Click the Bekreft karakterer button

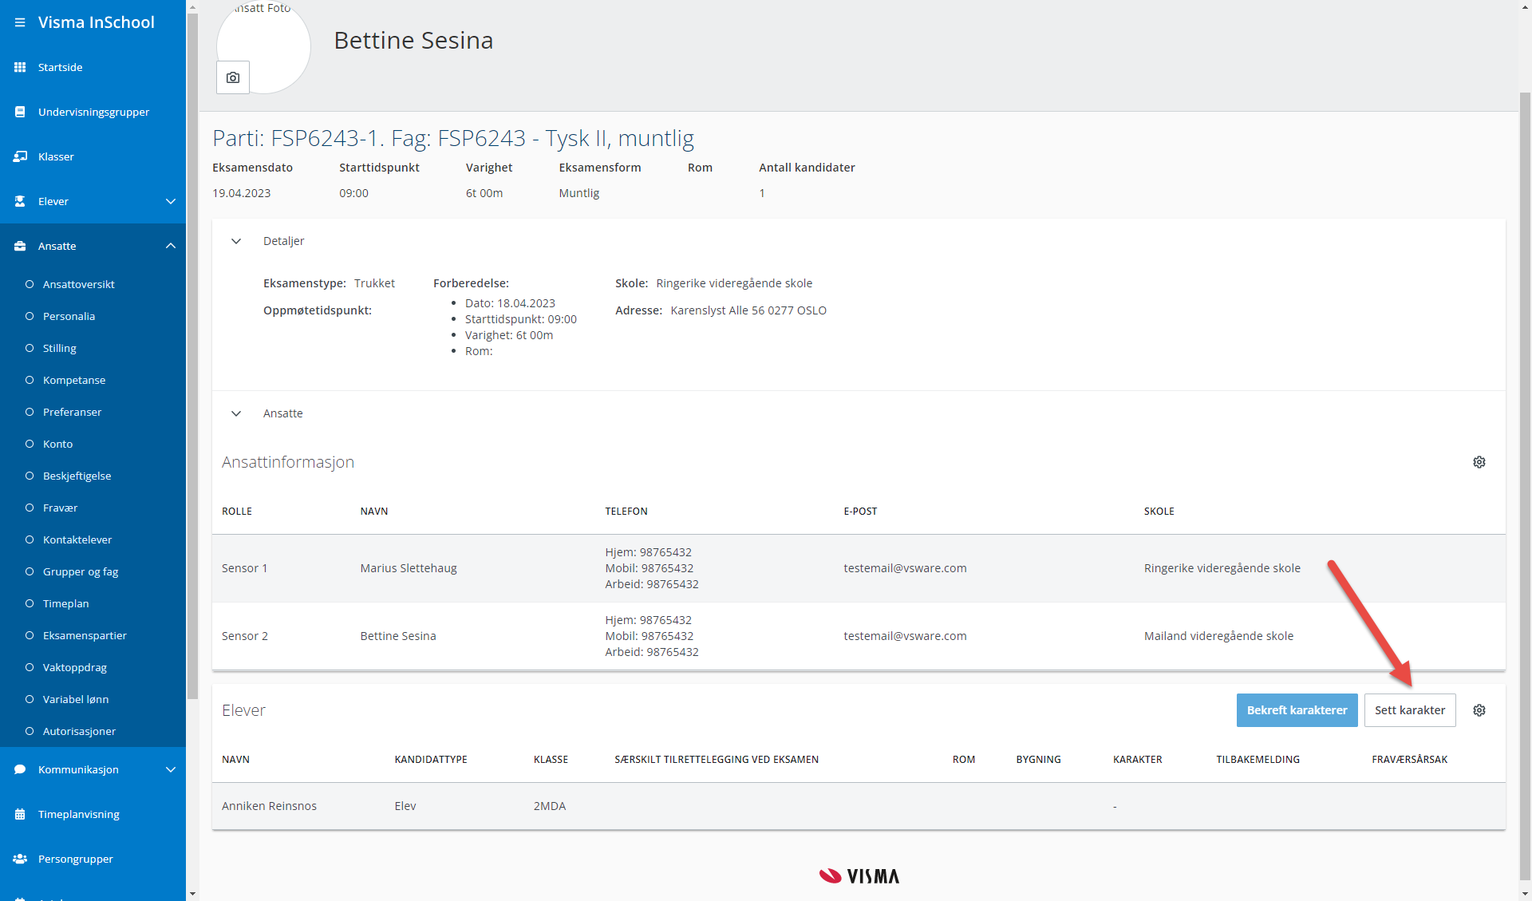tap(1297, 710)
